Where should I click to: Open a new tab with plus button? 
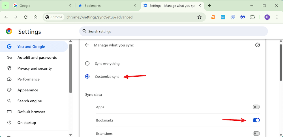(209, 6)
